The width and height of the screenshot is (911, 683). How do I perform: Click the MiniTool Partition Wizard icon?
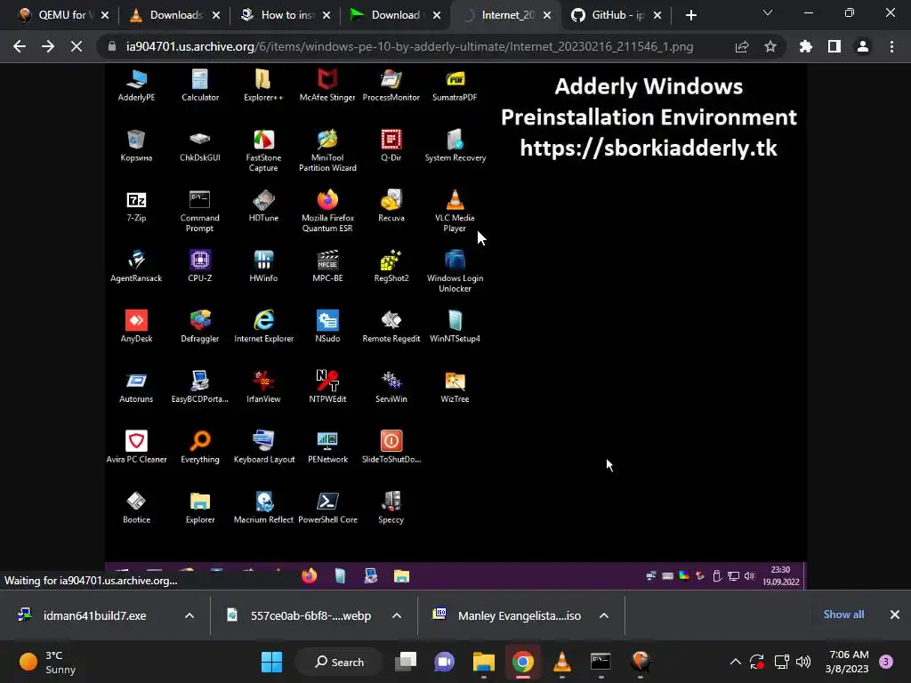click(327, 149)
